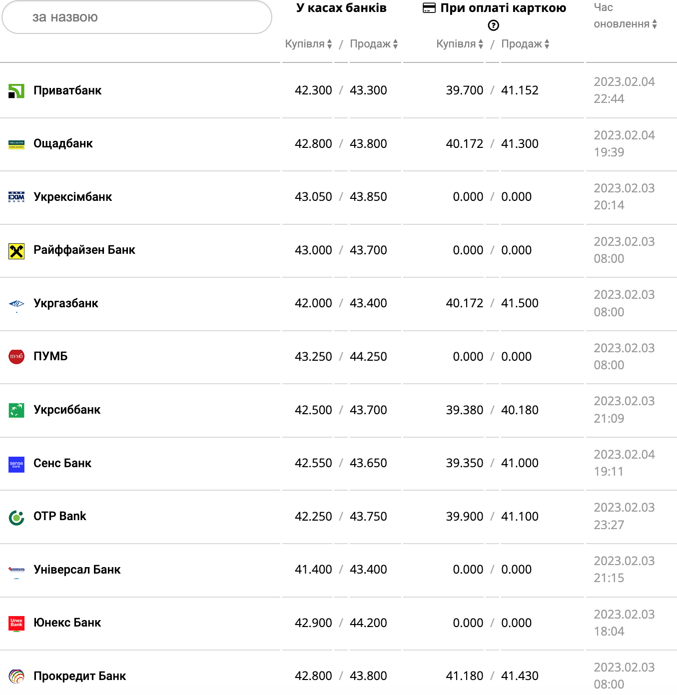The image size is (677, 695).
Task: Click the Ukreximbank logo icon
Action: [16, 197]
